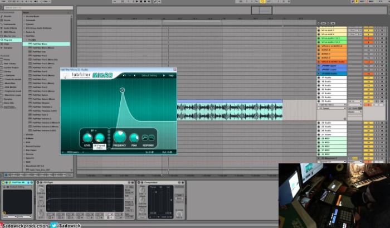Image resolution: width=390 pixels, height=228 pixels.
Task: Click the transport Record button
Action: coord(145,2)
